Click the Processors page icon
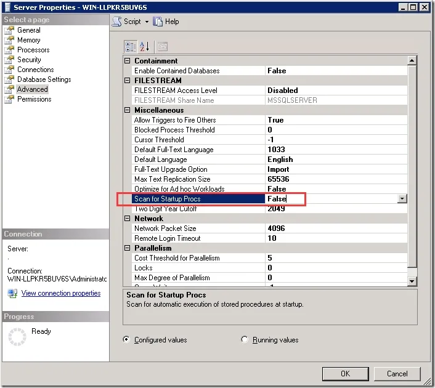The height and width of the screenshot is (388, 435). [x=9, y=50]
